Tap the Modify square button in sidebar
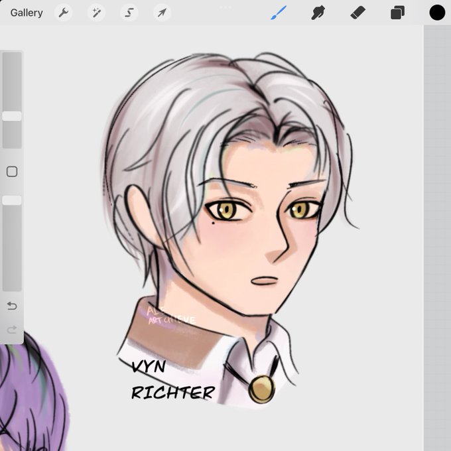Viewport: 451px width, 451px height. [x=12, y=172]
